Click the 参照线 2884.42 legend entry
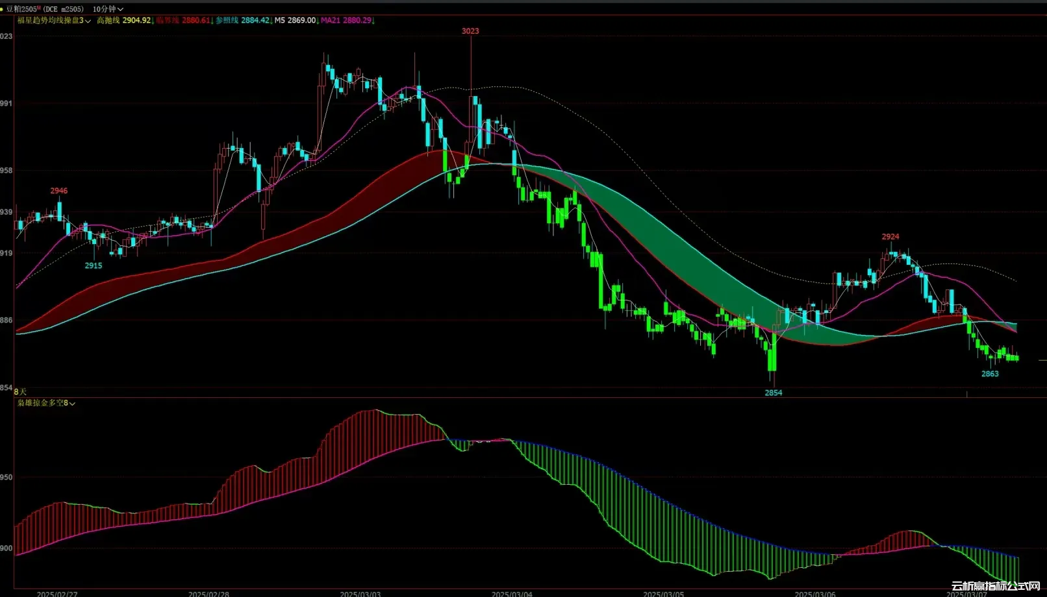Image resolution: width=1047 pixels, height=597 pixels. click(242, 21)
